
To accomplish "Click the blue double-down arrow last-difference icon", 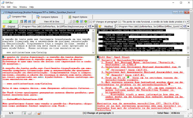I will [81, 22].
